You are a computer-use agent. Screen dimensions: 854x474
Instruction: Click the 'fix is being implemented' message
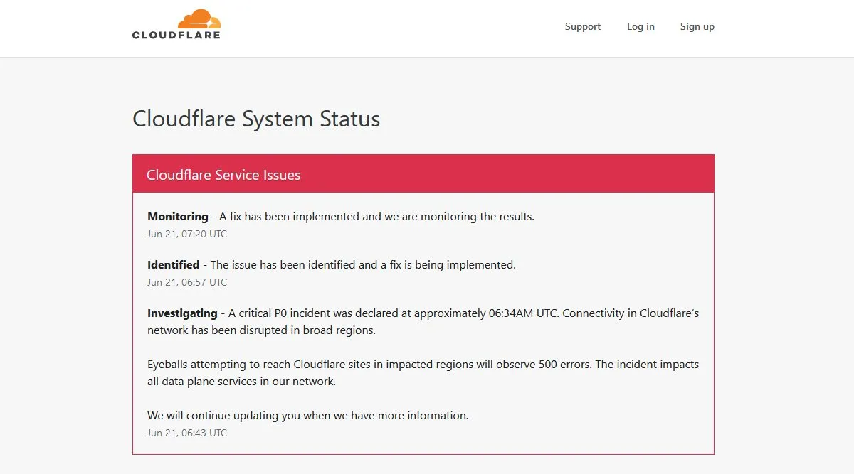tap(363, 265)
